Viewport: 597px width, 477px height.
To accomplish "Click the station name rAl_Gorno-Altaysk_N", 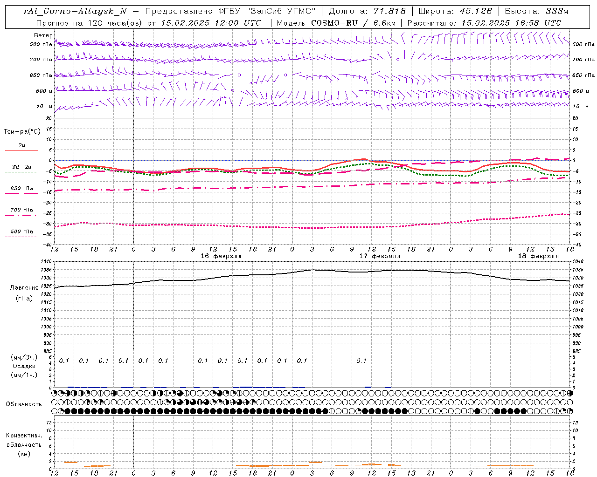I will (75, 11).
